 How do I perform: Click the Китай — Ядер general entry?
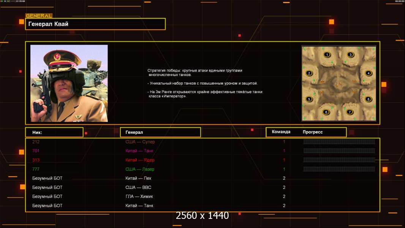(x=140, y=160)
